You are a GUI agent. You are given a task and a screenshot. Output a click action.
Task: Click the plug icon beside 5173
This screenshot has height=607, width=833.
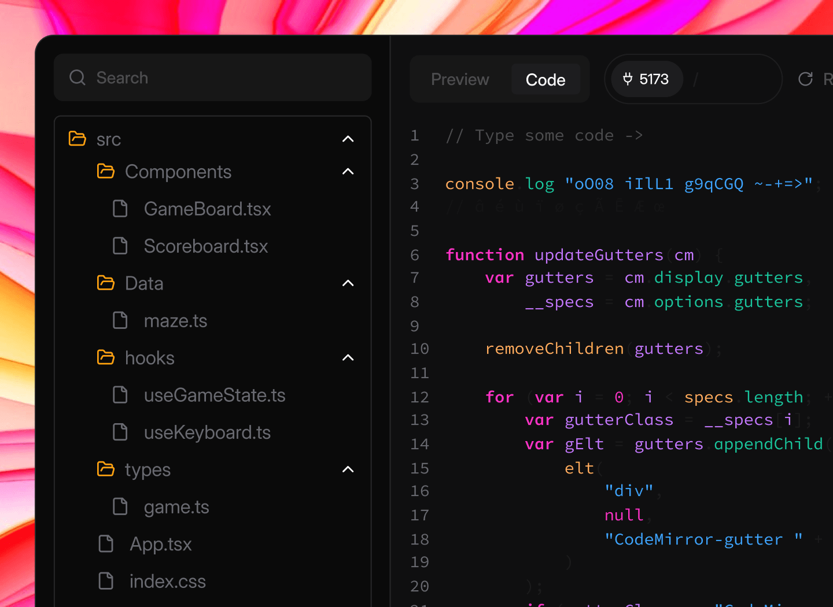pos(628,79)
